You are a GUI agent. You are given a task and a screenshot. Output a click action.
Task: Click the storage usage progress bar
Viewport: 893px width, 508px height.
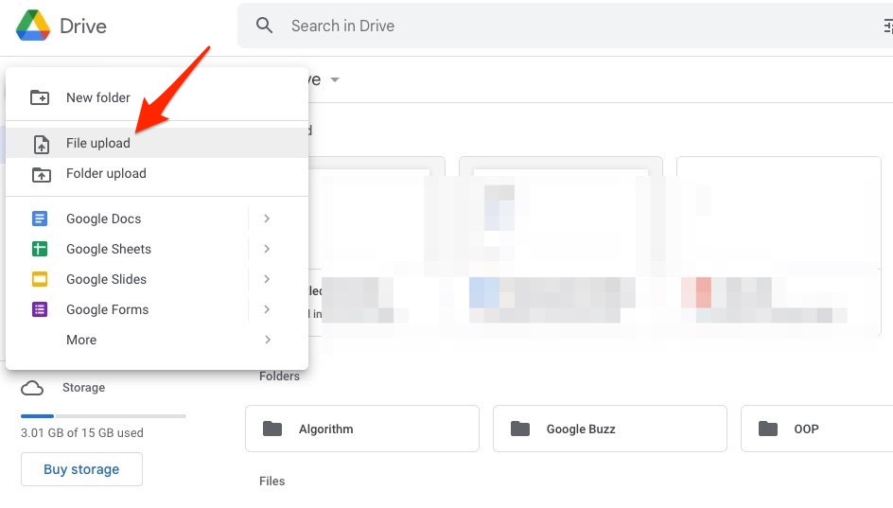pos(103,415)
